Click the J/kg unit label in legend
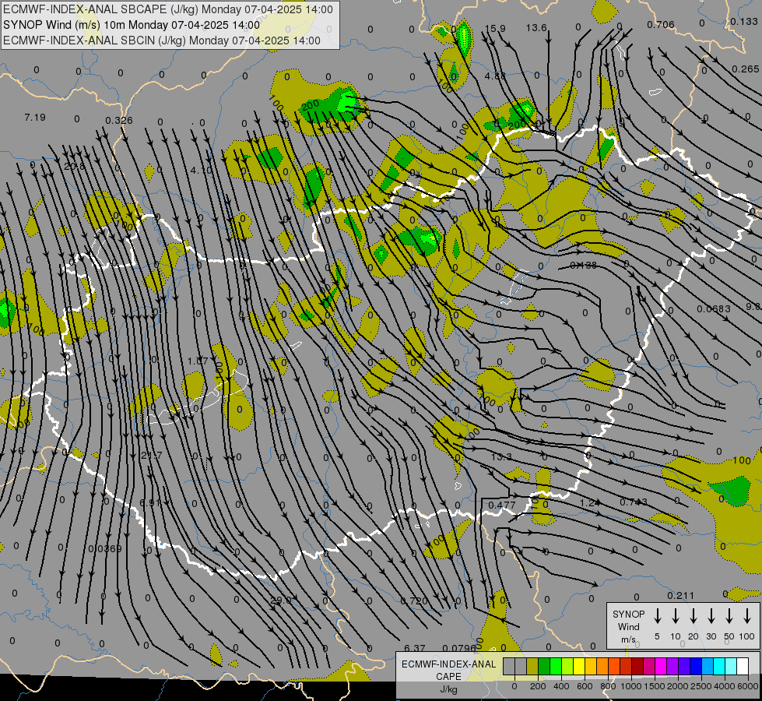 point(448,689)
